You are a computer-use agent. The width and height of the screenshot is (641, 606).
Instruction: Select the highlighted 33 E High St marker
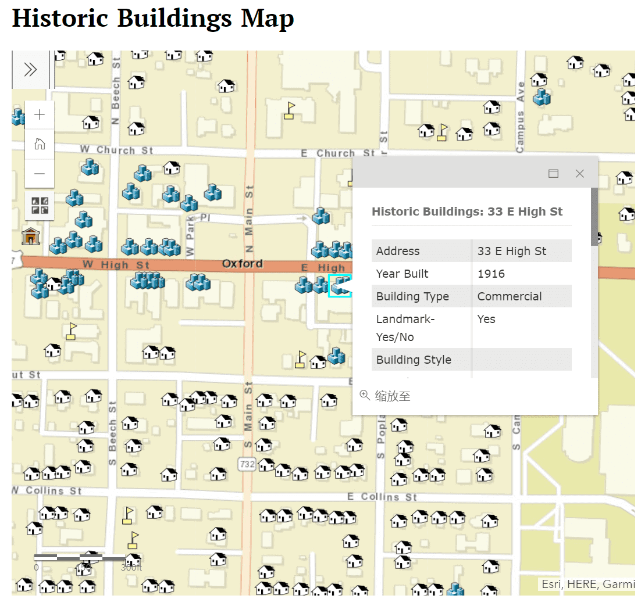coord(340,285)
